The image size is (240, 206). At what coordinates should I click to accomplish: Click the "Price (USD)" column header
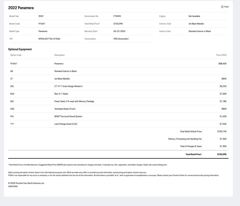[x=221, y=55]
